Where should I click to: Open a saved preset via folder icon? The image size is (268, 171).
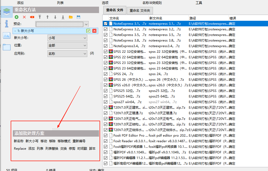click(71, 17)
